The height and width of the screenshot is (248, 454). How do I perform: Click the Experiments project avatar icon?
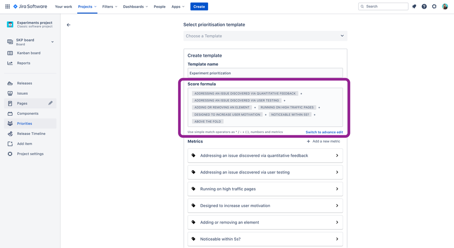pyautogui.click(x=10, y=25)
